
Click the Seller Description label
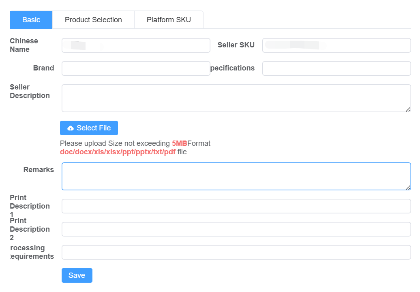coord(30,91)
